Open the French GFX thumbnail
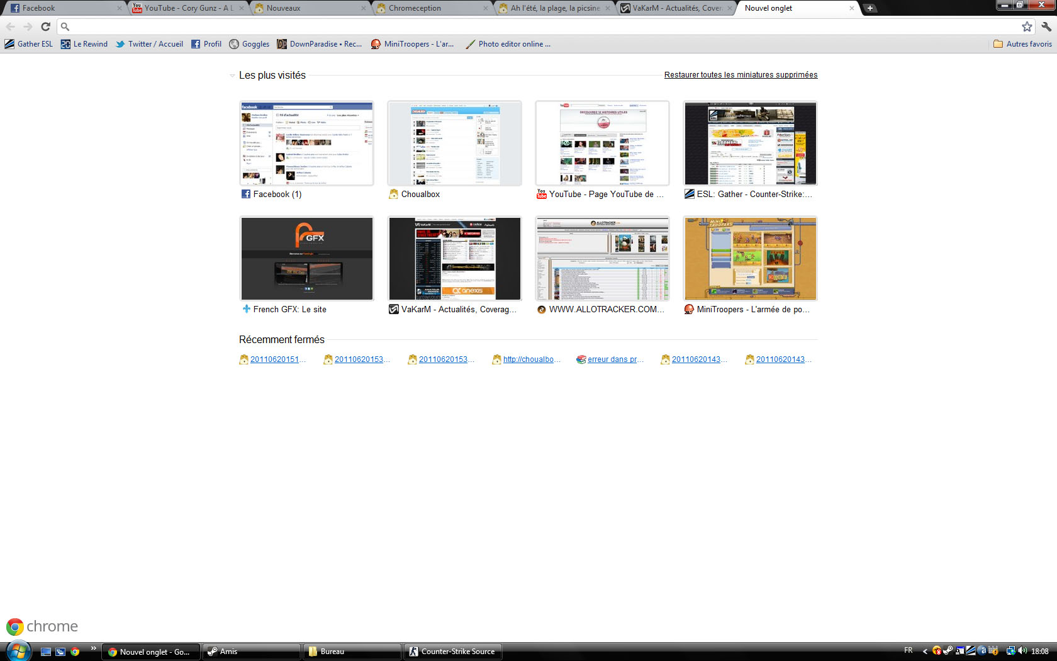This screenshot has width=1057, height=661. click(306, 259)
